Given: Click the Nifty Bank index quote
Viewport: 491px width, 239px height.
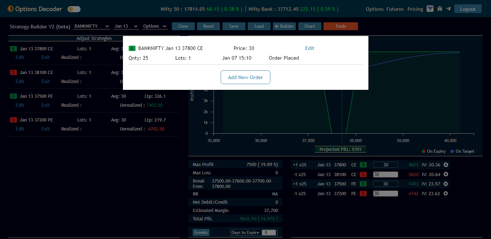Looking at the screenshot, I should tap(293, 9).
